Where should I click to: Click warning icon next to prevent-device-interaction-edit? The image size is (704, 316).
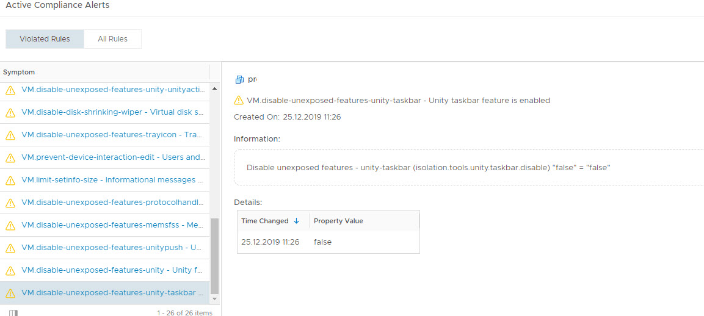(x=10, y=158)
